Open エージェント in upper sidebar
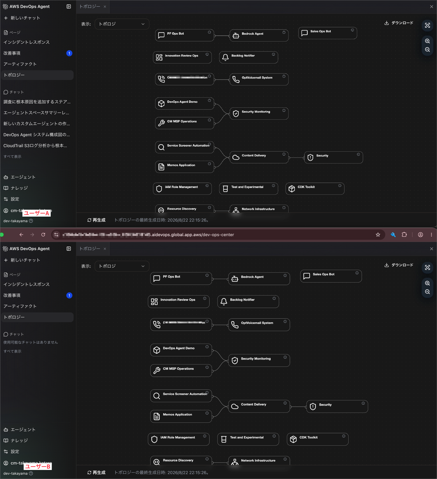 coord(20,177)
